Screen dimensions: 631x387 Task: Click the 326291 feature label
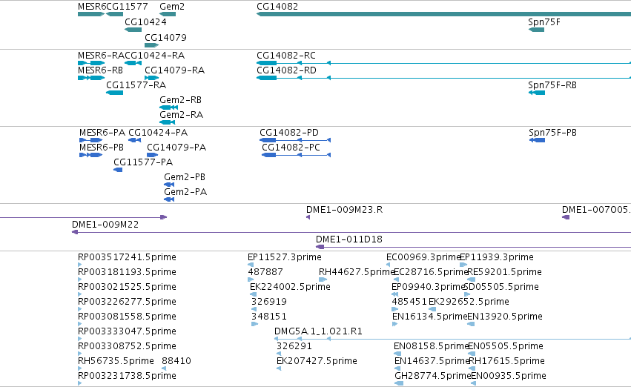(x=294, y=347)
